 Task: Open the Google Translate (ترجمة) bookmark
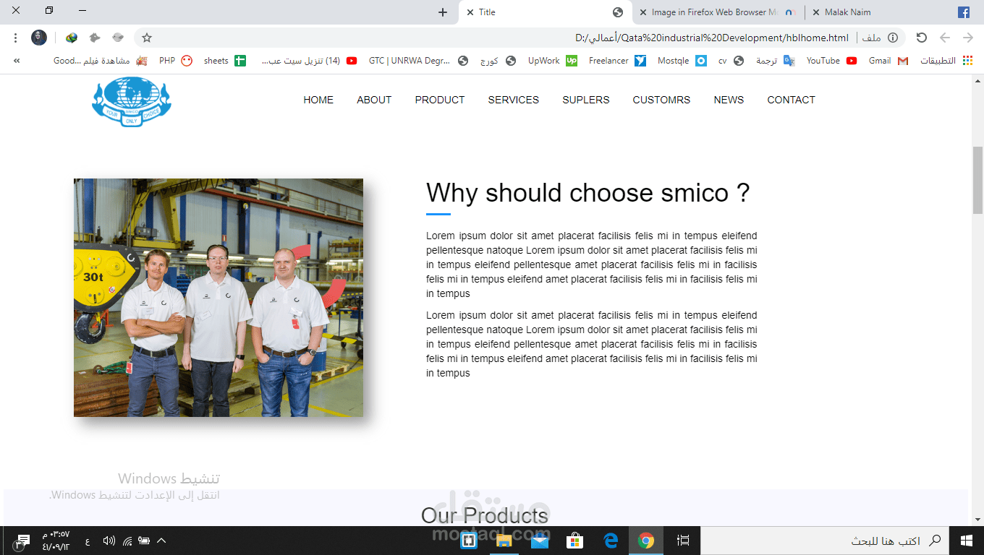pos(776,61)
